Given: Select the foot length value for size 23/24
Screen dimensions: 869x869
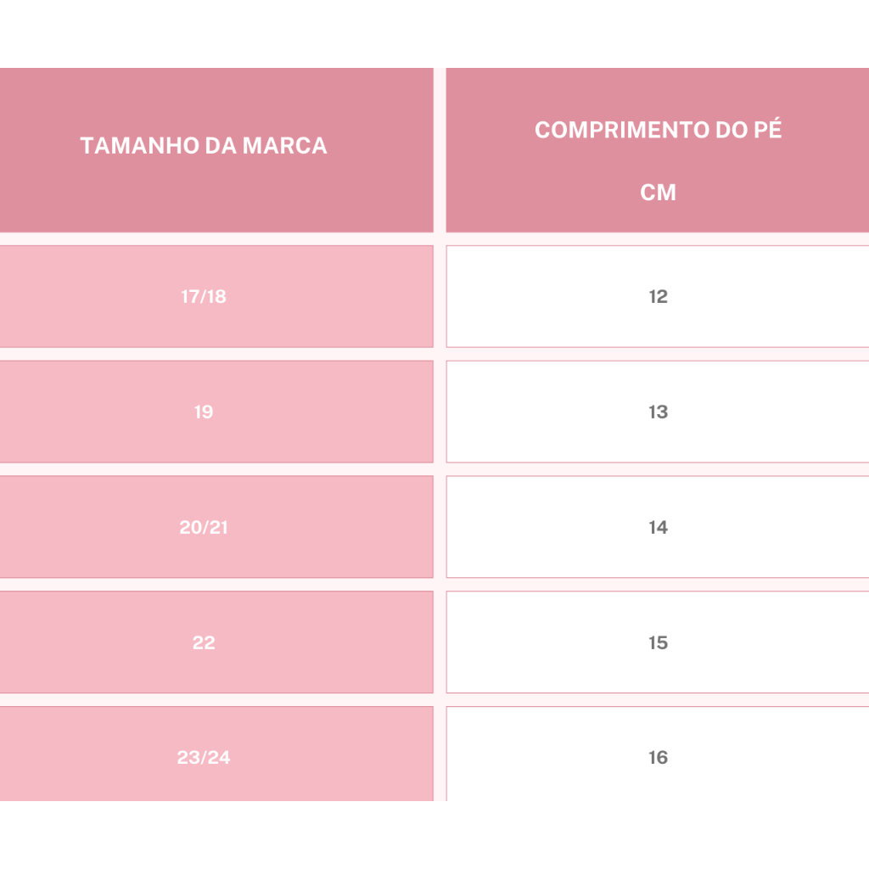Looking at the screenshot, I should pyautogui.click(x=658, y=757).
